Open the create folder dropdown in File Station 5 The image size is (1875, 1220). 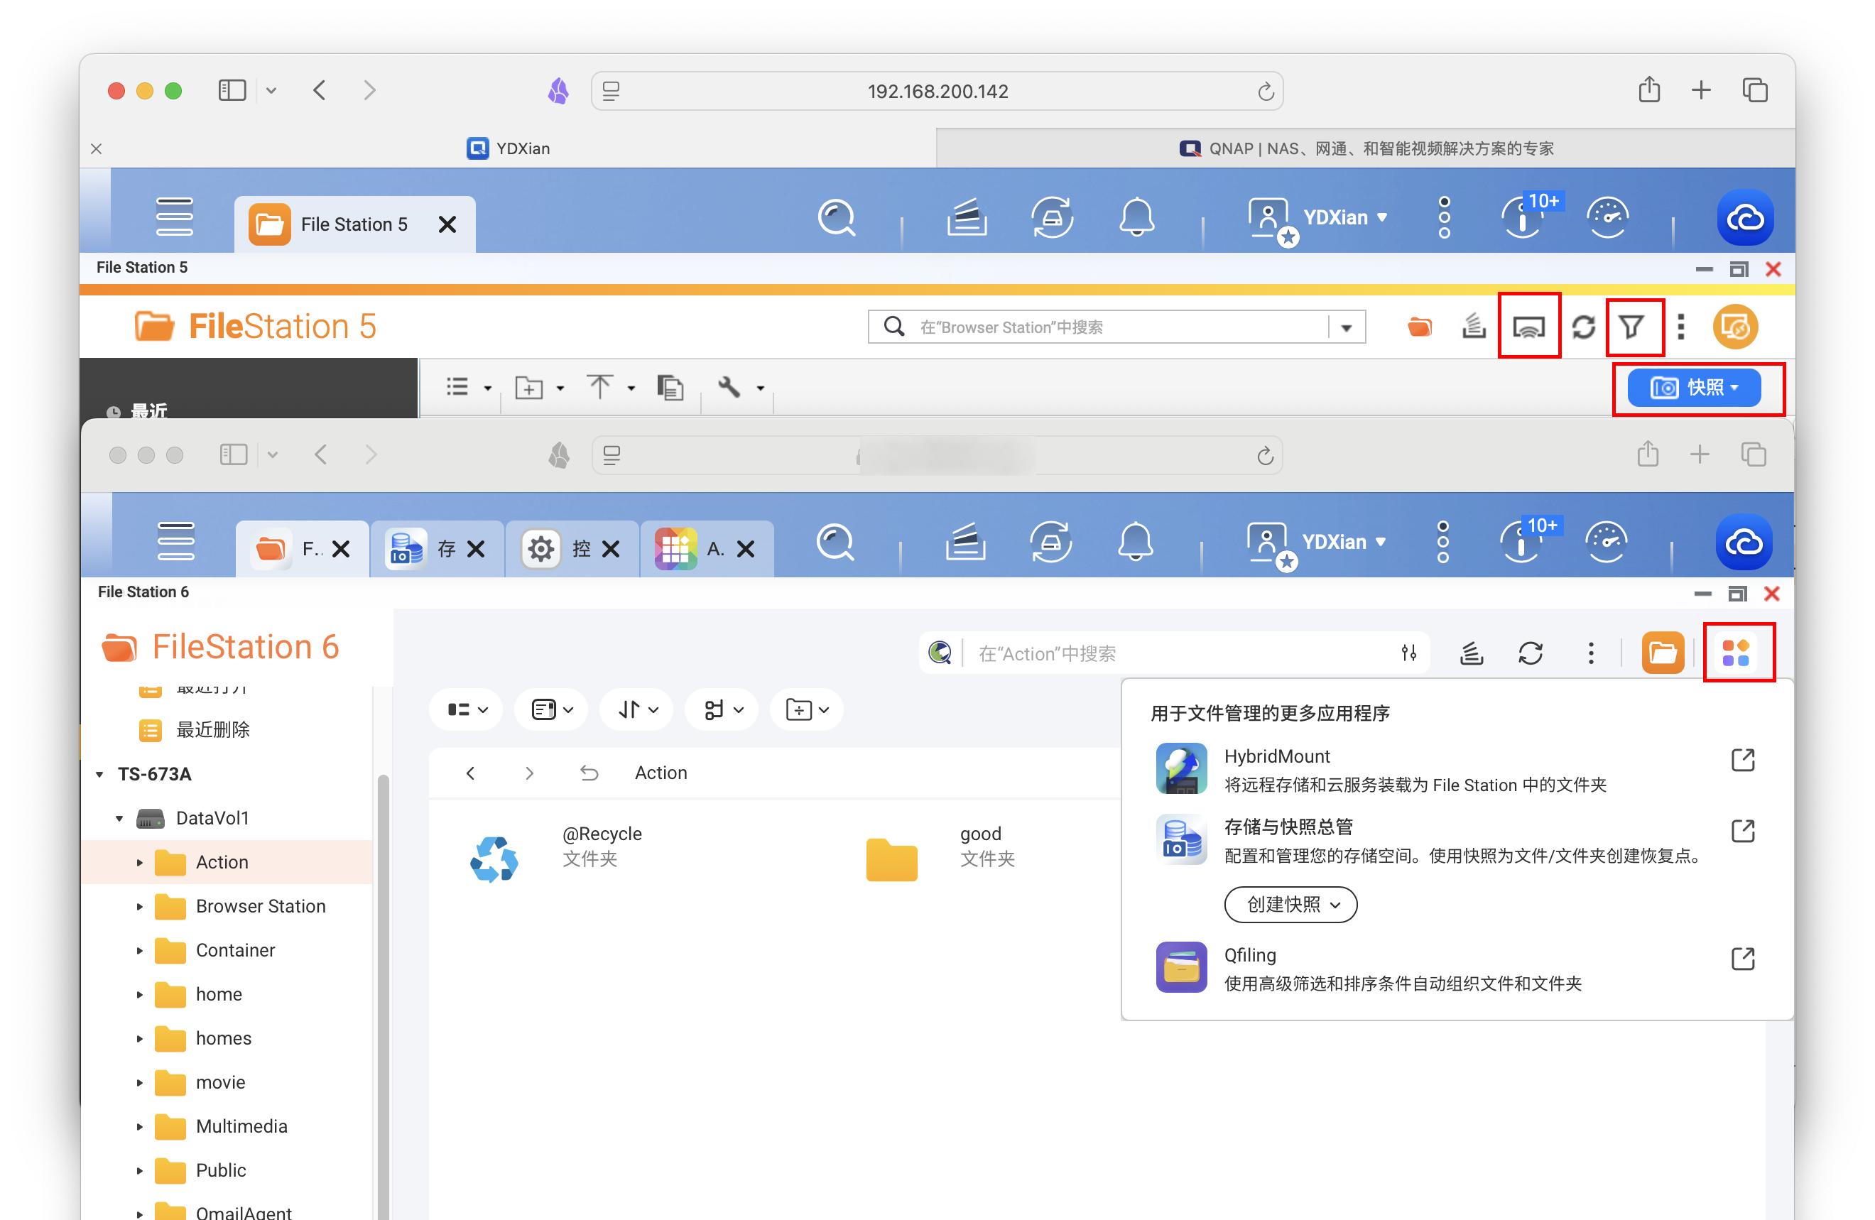(x=539, y=387)
